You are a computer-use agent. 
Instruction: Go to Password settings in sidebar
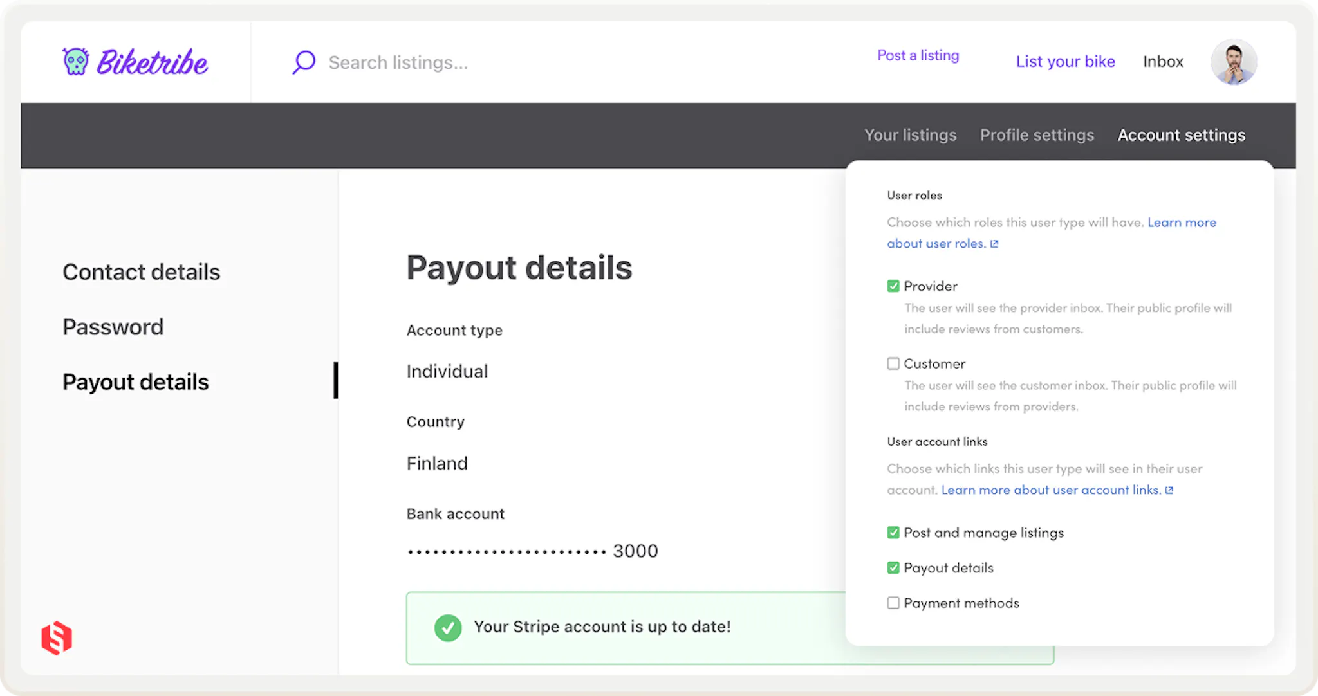click(x=113, y=327)
